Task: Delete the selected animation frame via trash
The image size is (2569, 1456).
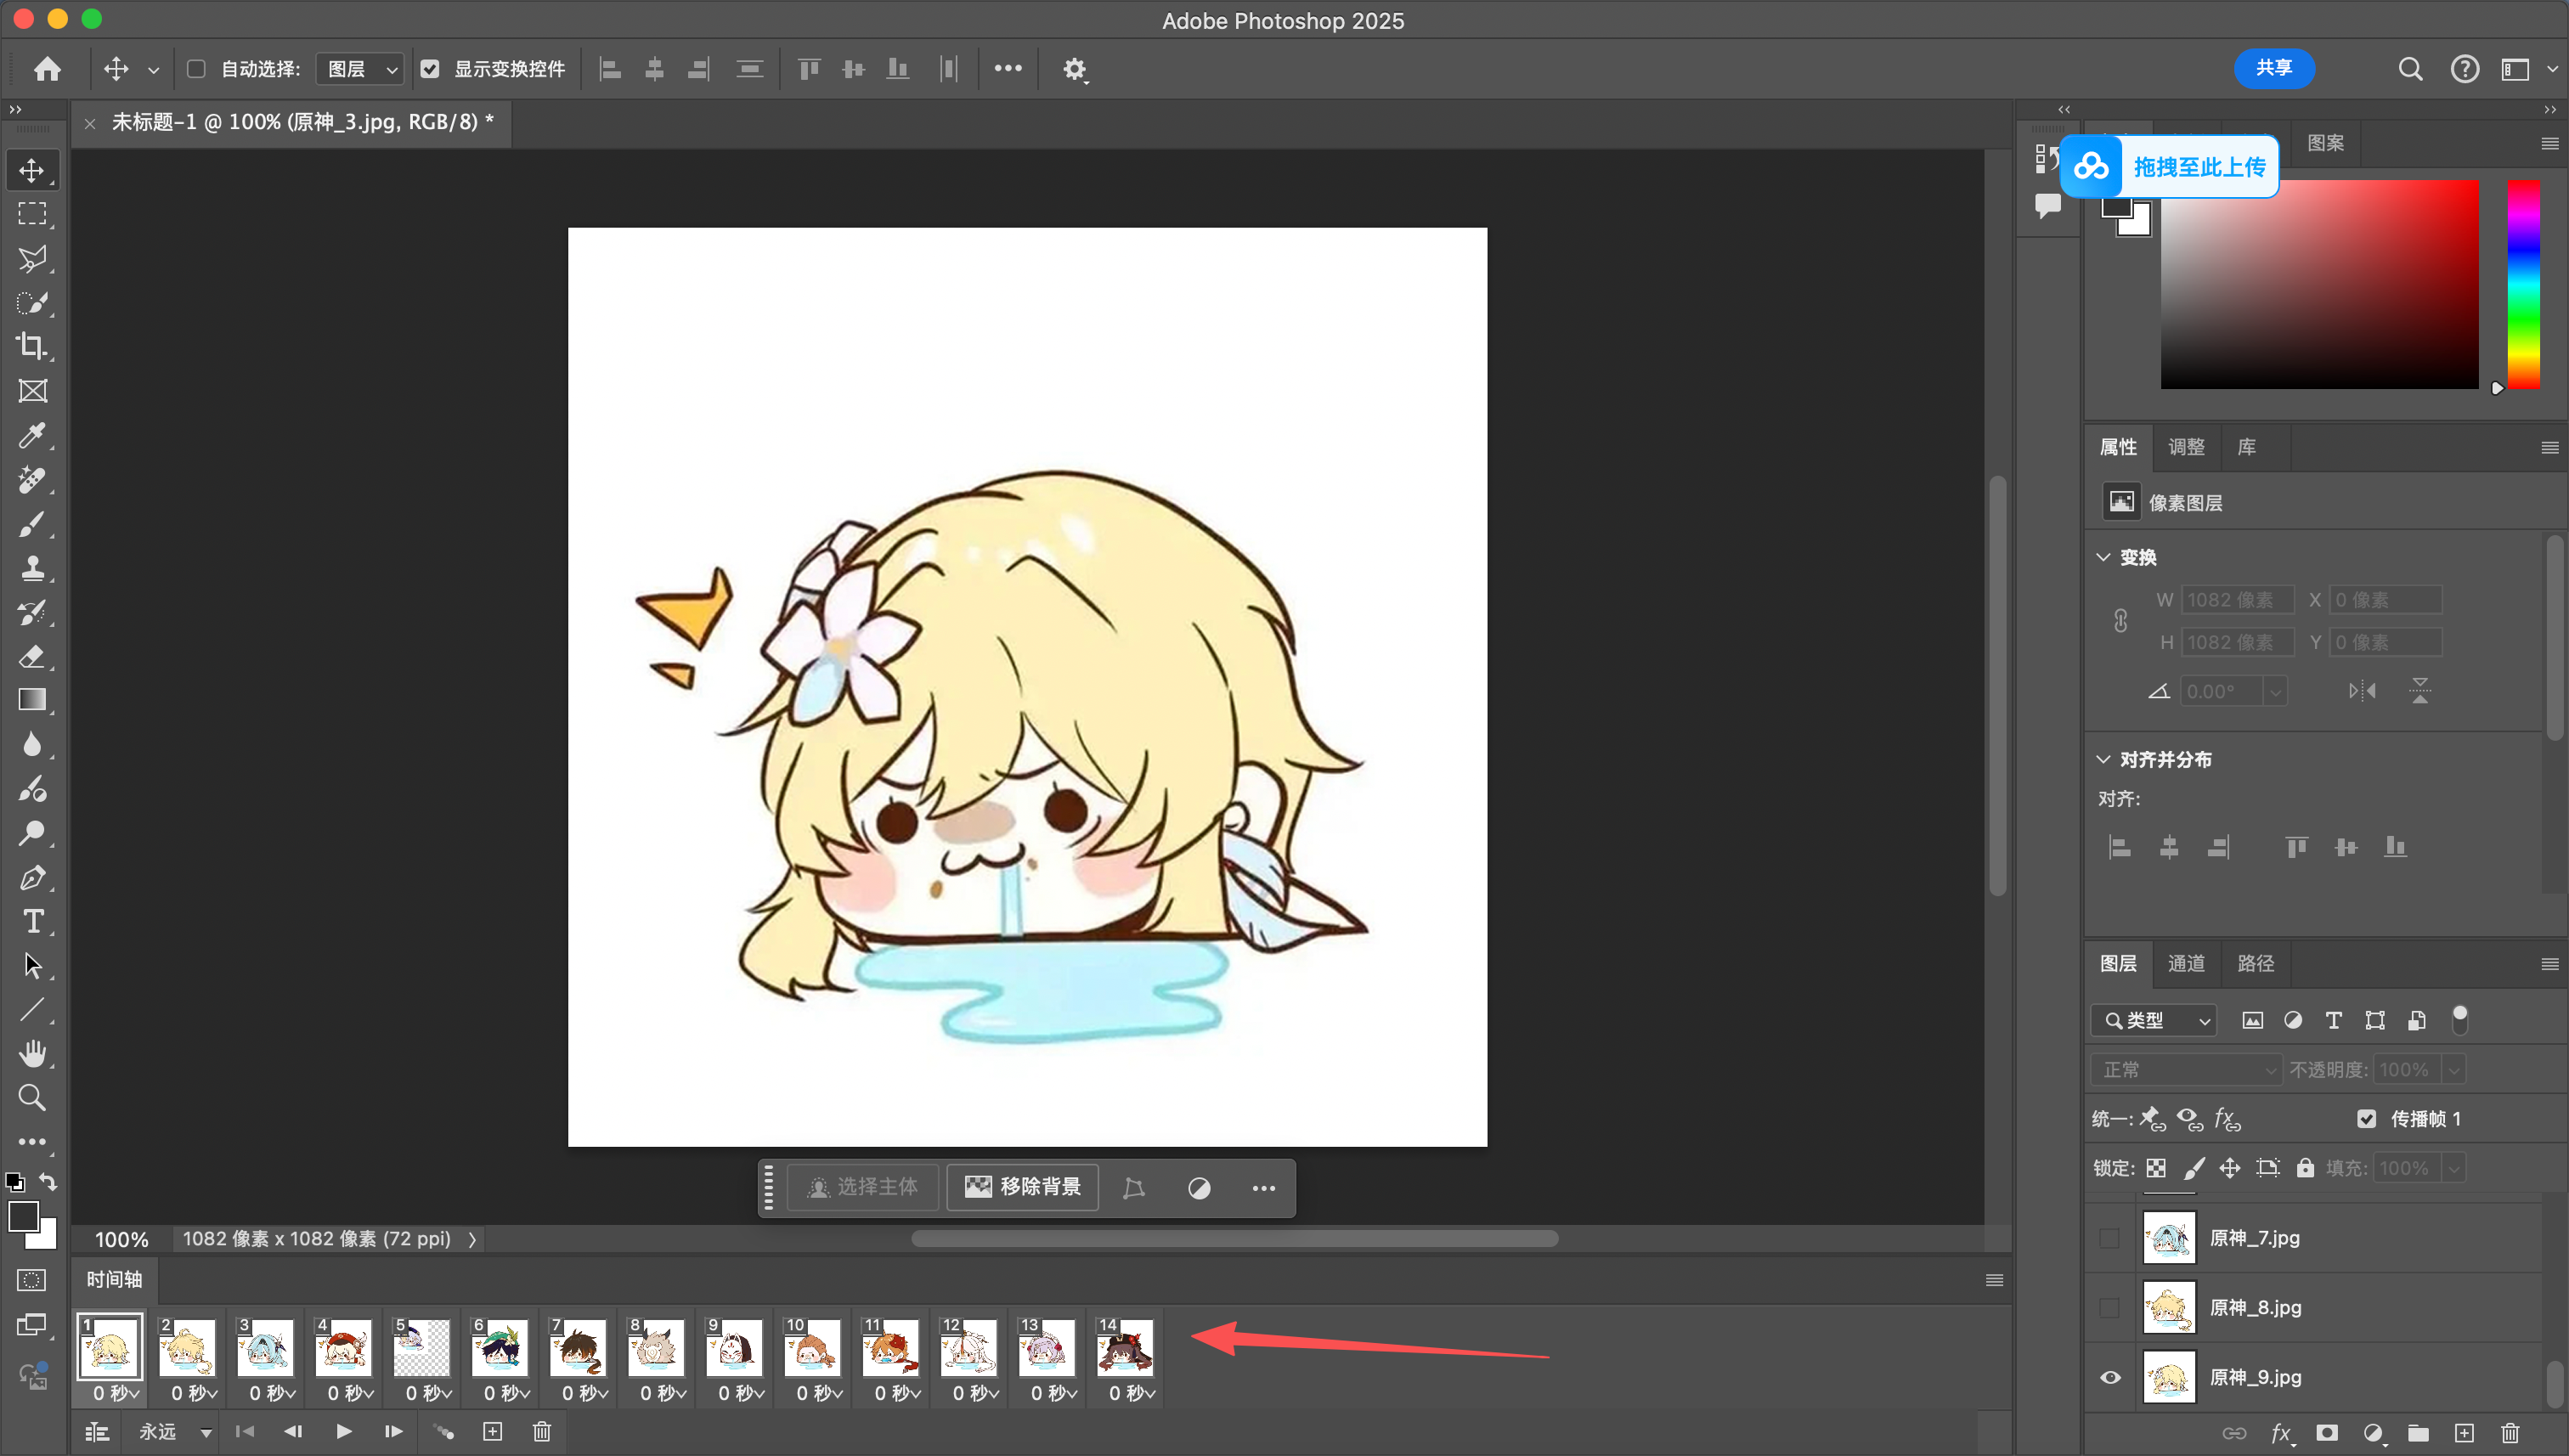Action: 541,1431
